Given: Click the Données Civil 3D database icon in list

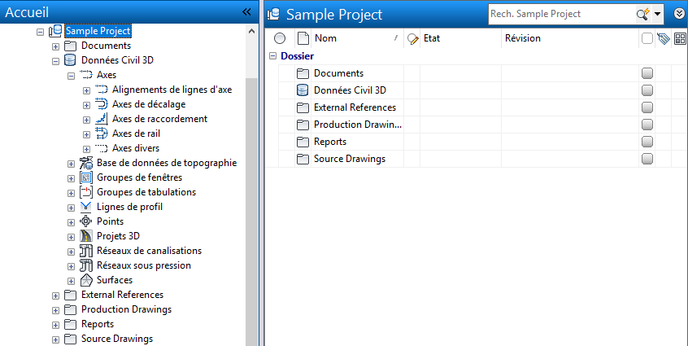Looking at the screenshot, I should point(303,90).
